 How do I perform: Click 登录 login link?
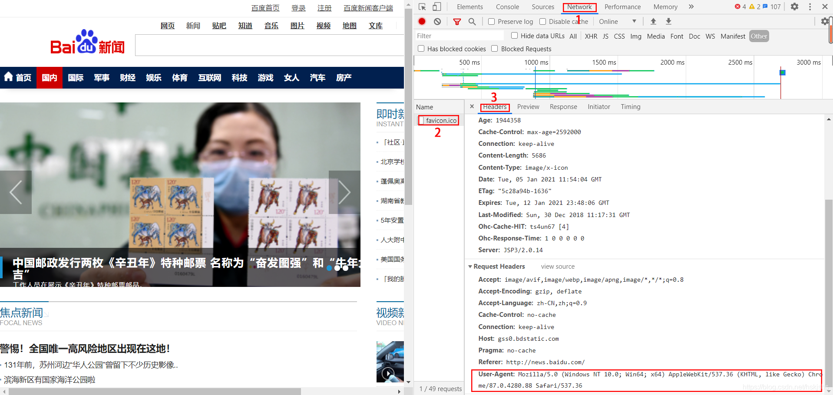tap(298, 8)
